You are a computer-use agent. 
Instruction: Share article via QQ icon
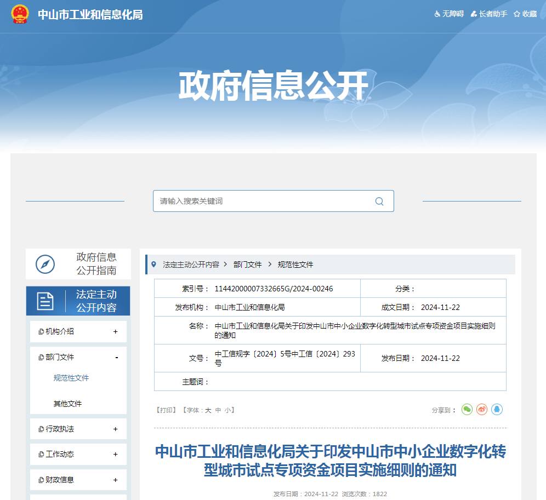pyautogui.click(x=497, y=409)
